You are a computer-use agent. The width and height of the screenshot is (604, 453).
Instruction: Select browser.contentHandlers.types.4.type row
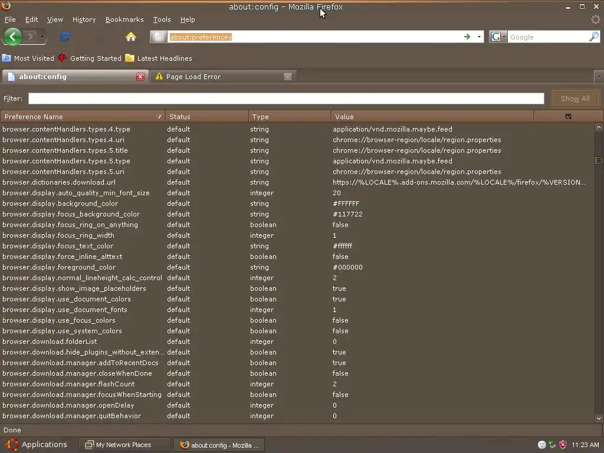pyautogui.click(x=297, y=129)
